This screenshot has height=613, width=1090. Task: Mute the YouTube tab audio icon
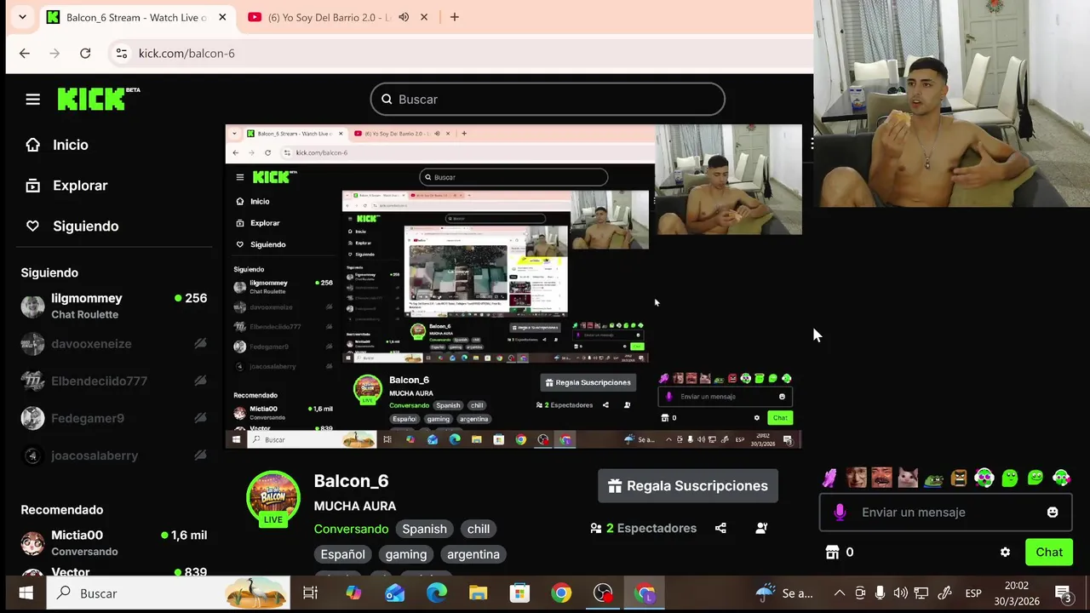404,17
